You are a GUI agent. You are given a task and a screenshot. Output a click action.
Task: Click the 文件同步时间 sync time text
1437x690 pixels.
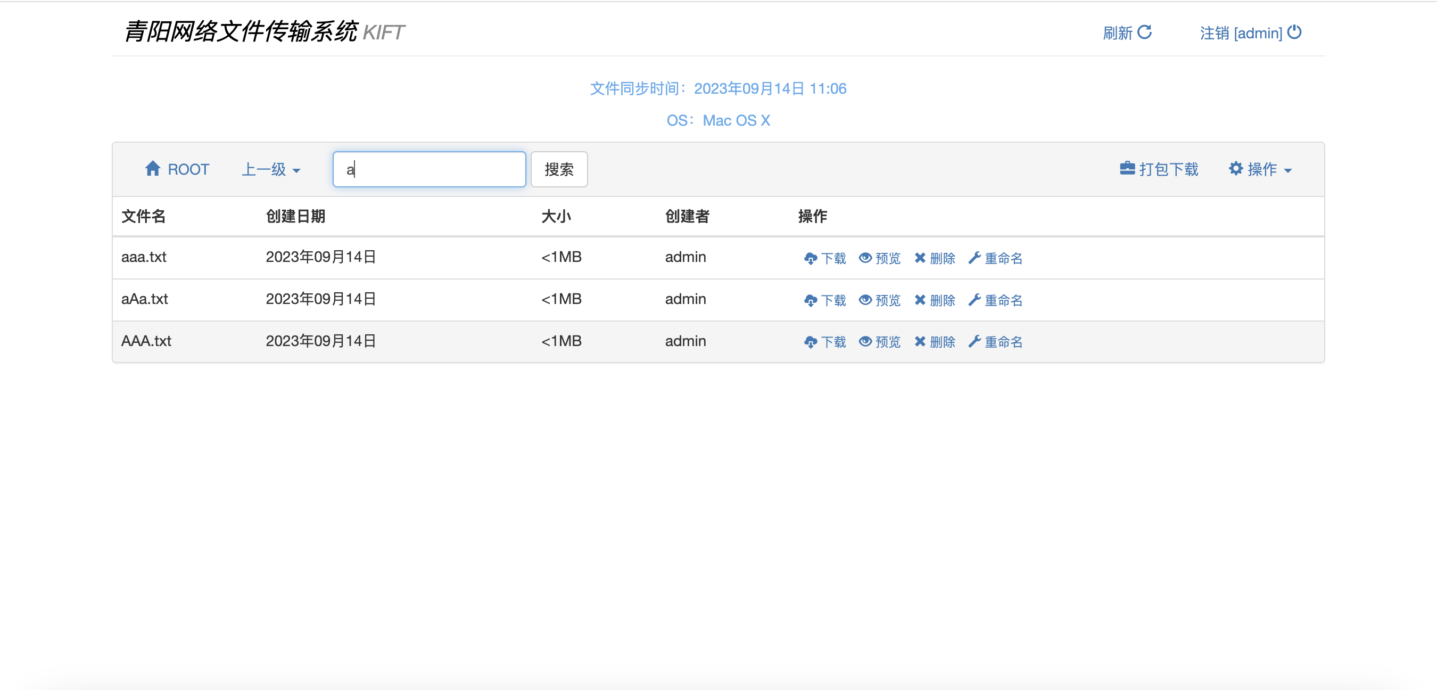click(x=718, y=88)
